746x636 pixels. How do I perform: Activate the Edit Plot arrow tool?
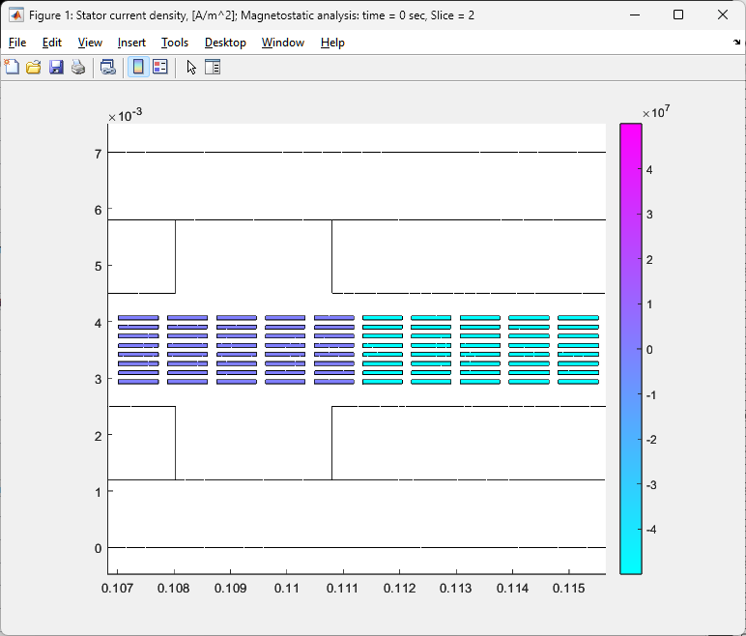pyautogui.click(x=191, y=67)
